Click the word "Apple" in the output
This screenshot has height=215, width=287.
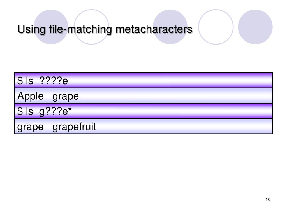click(x=30, y=96)
